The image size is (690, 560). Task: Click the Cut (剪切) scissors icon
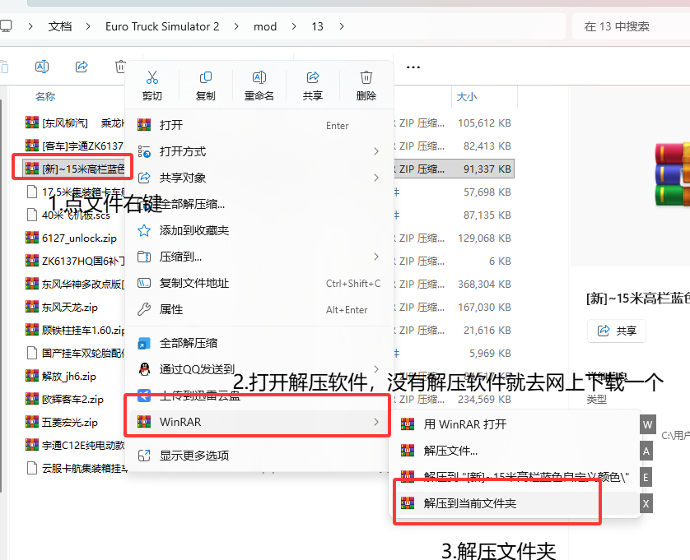(152, 78)
